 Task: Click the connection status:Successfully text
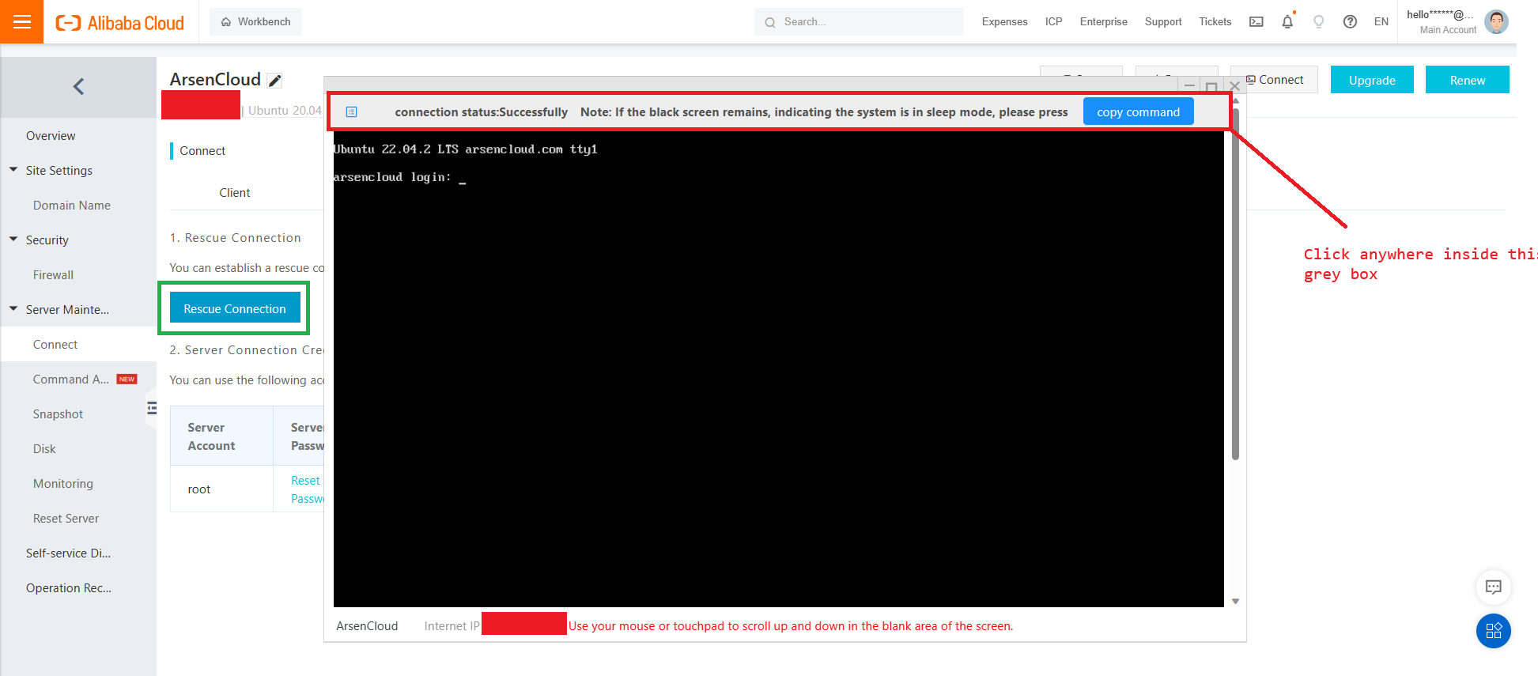coord(481,112)
